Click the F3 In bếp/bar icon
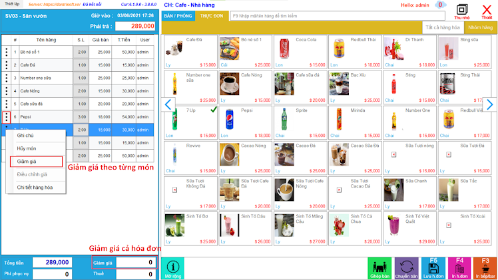The height and width of the screenshot is (280, 498). click(x=485, y=268)
